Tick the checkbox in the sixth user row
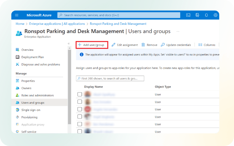Screen dimensions: 234x146 coord(80,131)
